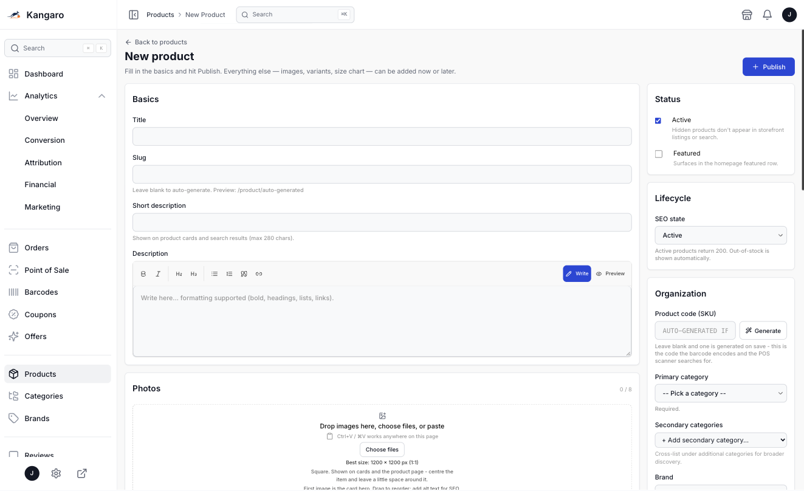Screen dimensions: 804x491
Task: Insert a link in Description toolbar
Action: [259, 274]
